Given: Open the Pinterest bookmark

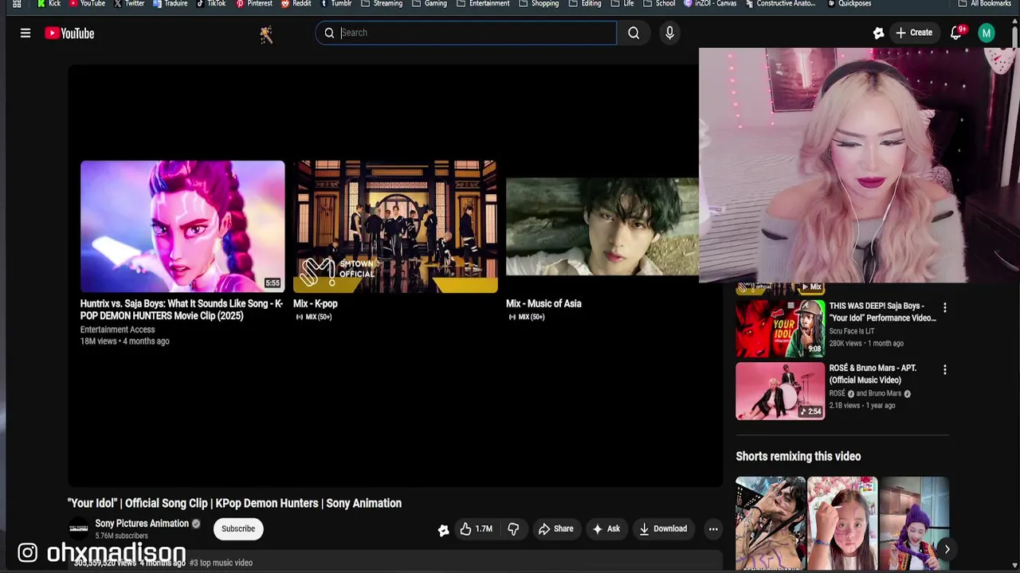Looking at the screenshot, I should [x=254, y=4].
